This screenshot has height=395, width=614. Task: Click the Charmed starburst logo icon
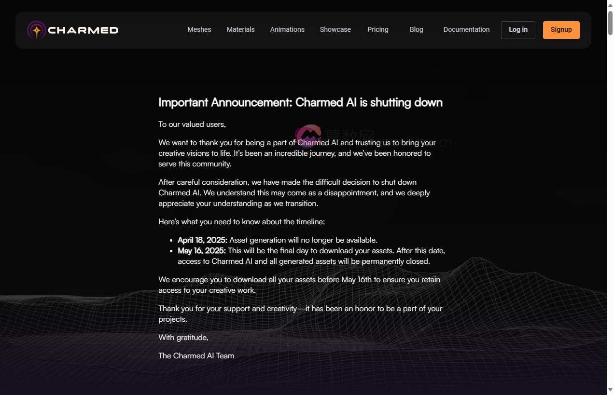pyautogui.click(x=36, y=29)
